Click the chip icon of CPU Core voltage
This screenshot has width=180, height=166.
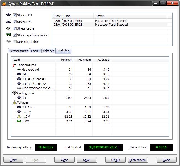click(19, 107)
